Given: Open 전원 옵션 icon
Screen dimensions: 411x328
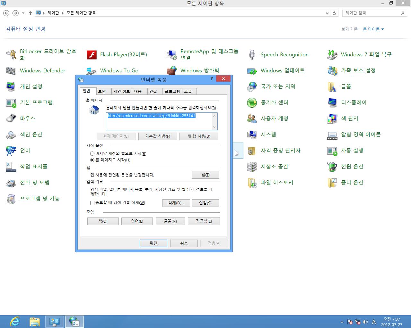Looking at the screenshot, I should (x=332, y=167).
